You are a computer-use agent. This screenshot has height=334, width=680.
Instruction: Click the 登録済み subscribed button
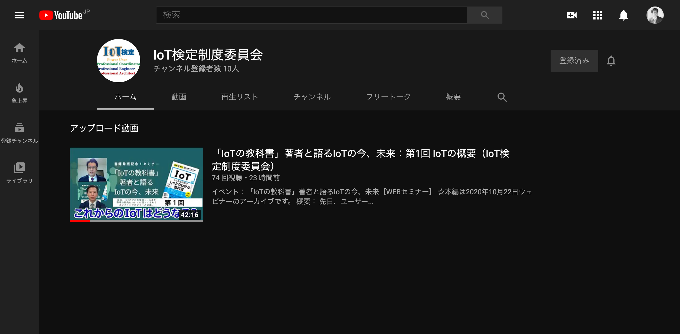pos(574,61)
